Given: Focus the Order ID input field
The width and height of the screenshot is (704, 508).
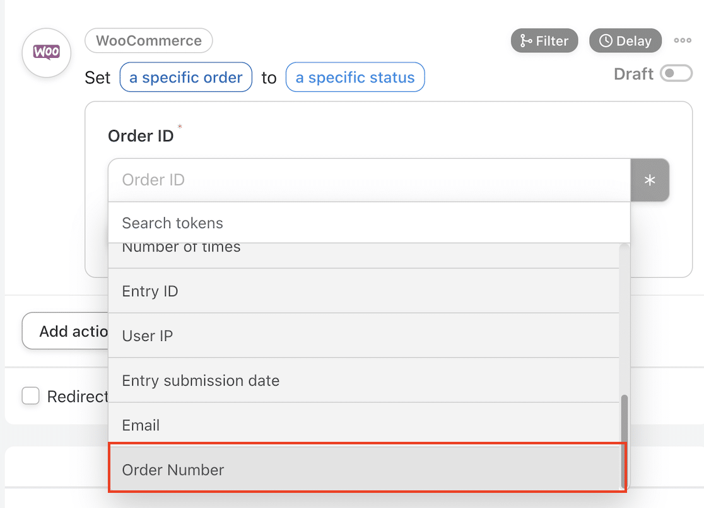Looking at the screenshot, I should 369,180.
